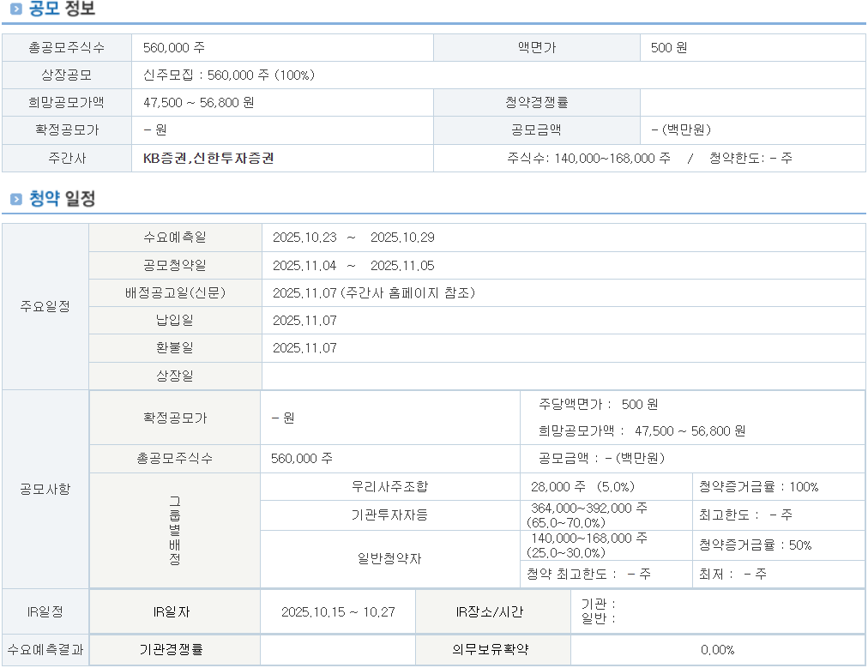Click the arrow icon beside 청약 일정 heading
The height and width of the screenshot is (668, 868).
[x=15, y=200]
